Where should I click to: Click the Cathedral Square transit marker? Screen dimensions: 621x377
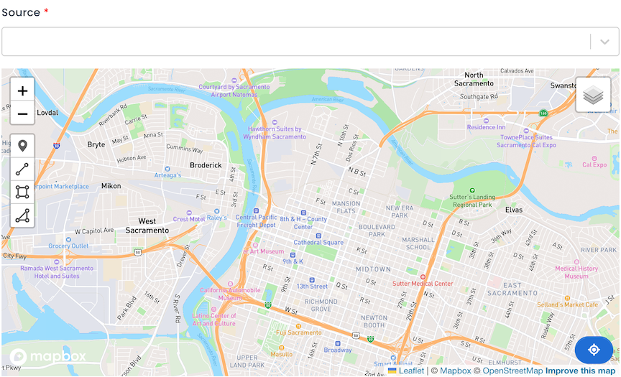(318, 236)
